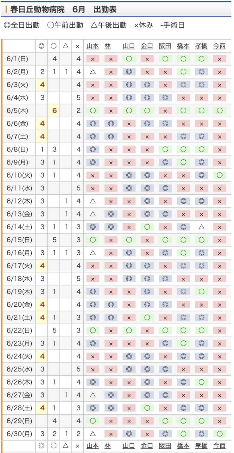The image size is (234, 453).
Task: Click 阪田's double-circle icon on 6/4(水)
Action: pyautogui.click(x=165, y=98)
